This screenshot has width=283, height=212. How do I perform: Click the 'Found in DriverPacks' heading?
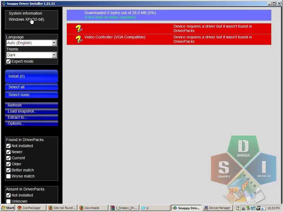25,140
